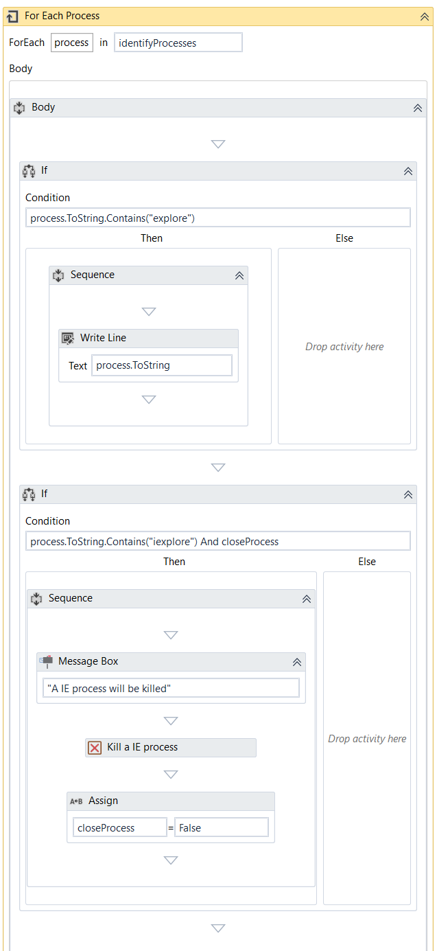Select the Kill a IE process activity
The height and width of the screenshot is (951, 437).
coord(171,748)
